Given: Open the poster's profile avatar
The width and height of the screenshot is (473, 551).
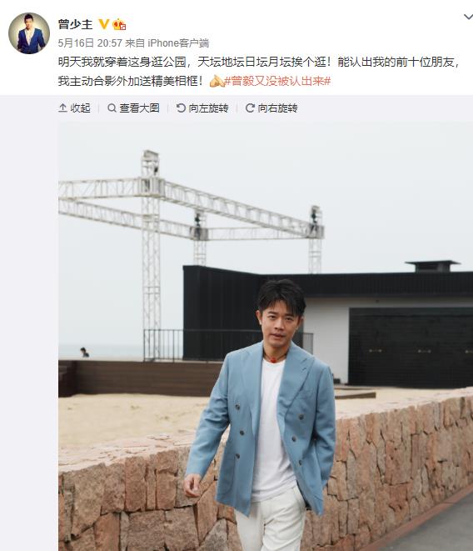Looking at the screenshot, I should (29, 33).
